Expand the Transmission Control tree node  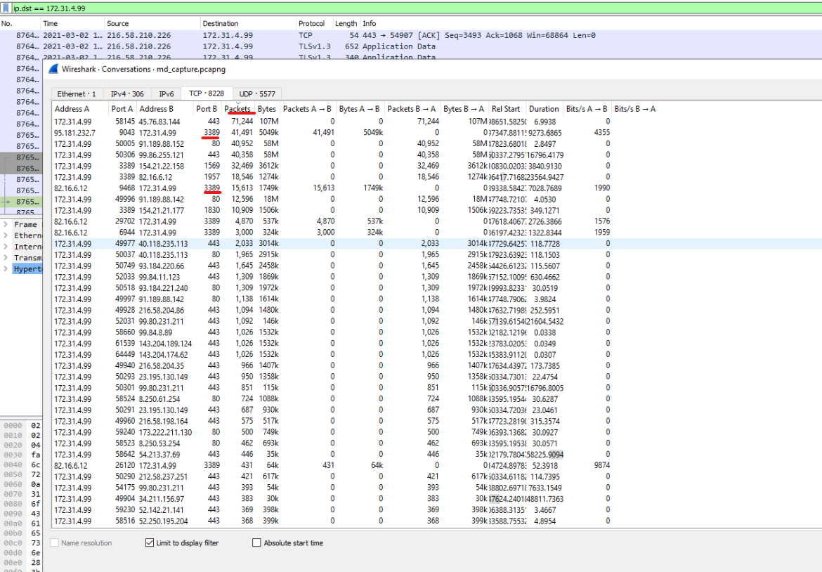[x=6, y=258]
